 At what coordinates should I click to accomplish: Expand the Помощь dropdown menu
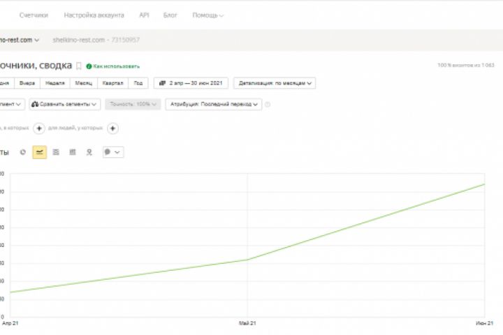[208, 15]
